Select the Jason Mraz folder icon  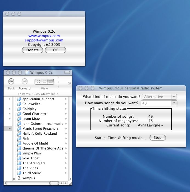pyautogui.click(x=19, y=119)
